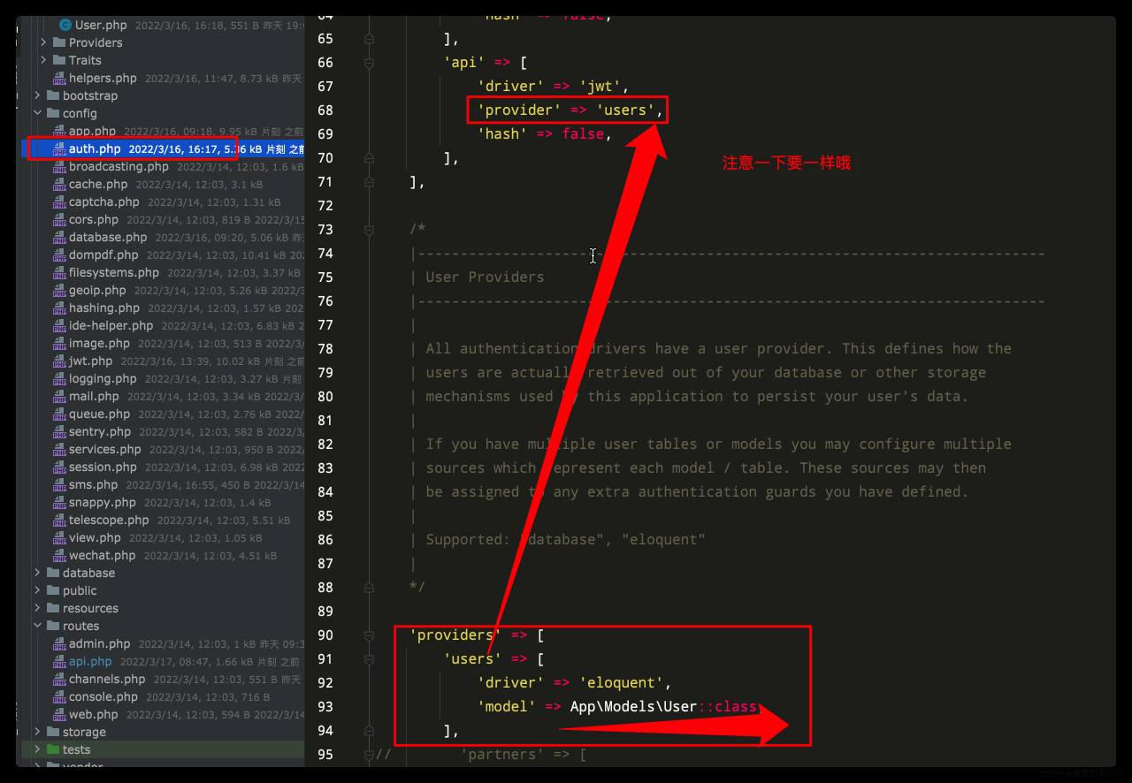Click the PHP file icon of captcha.php
The height and width of the screenshot is (783, 1132).
(59, 202)
